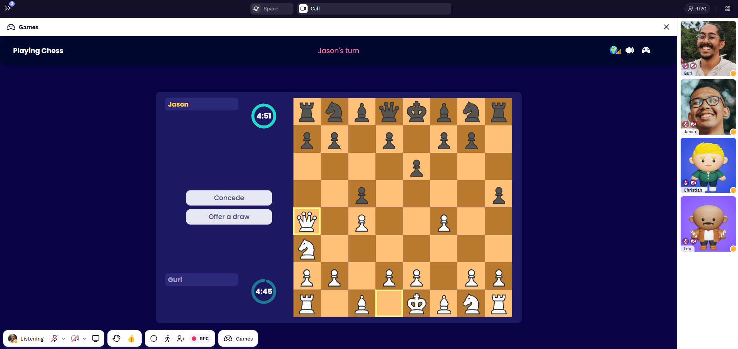Switch to the Space tab

coord(271,8)
